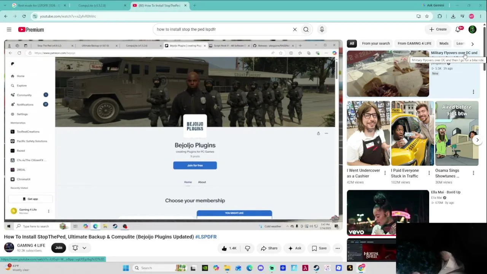Open I Paid Everyone Stuck in Traffic short

tap(412, 134)
